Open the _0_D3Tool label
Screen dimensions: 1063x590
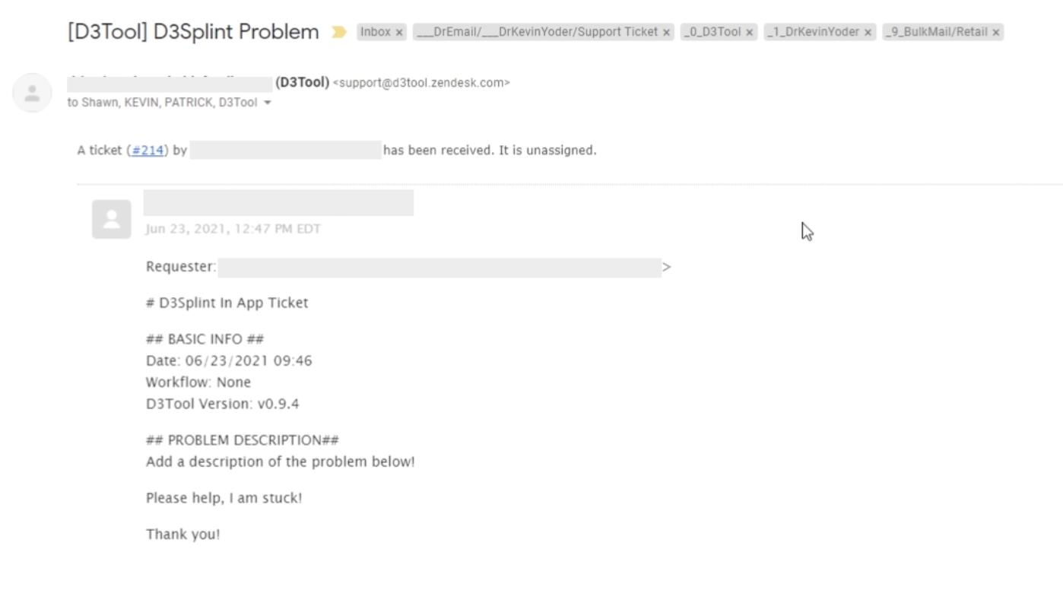click(x=712, y=32)
